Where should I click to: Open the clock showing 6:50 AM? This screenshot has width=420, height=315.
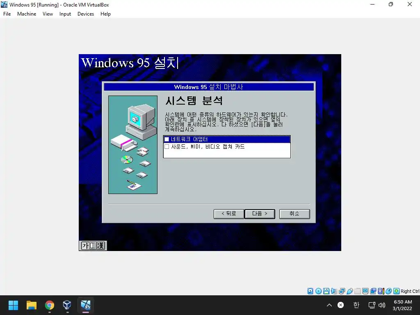pyautogui.click(x=403, y=305)
